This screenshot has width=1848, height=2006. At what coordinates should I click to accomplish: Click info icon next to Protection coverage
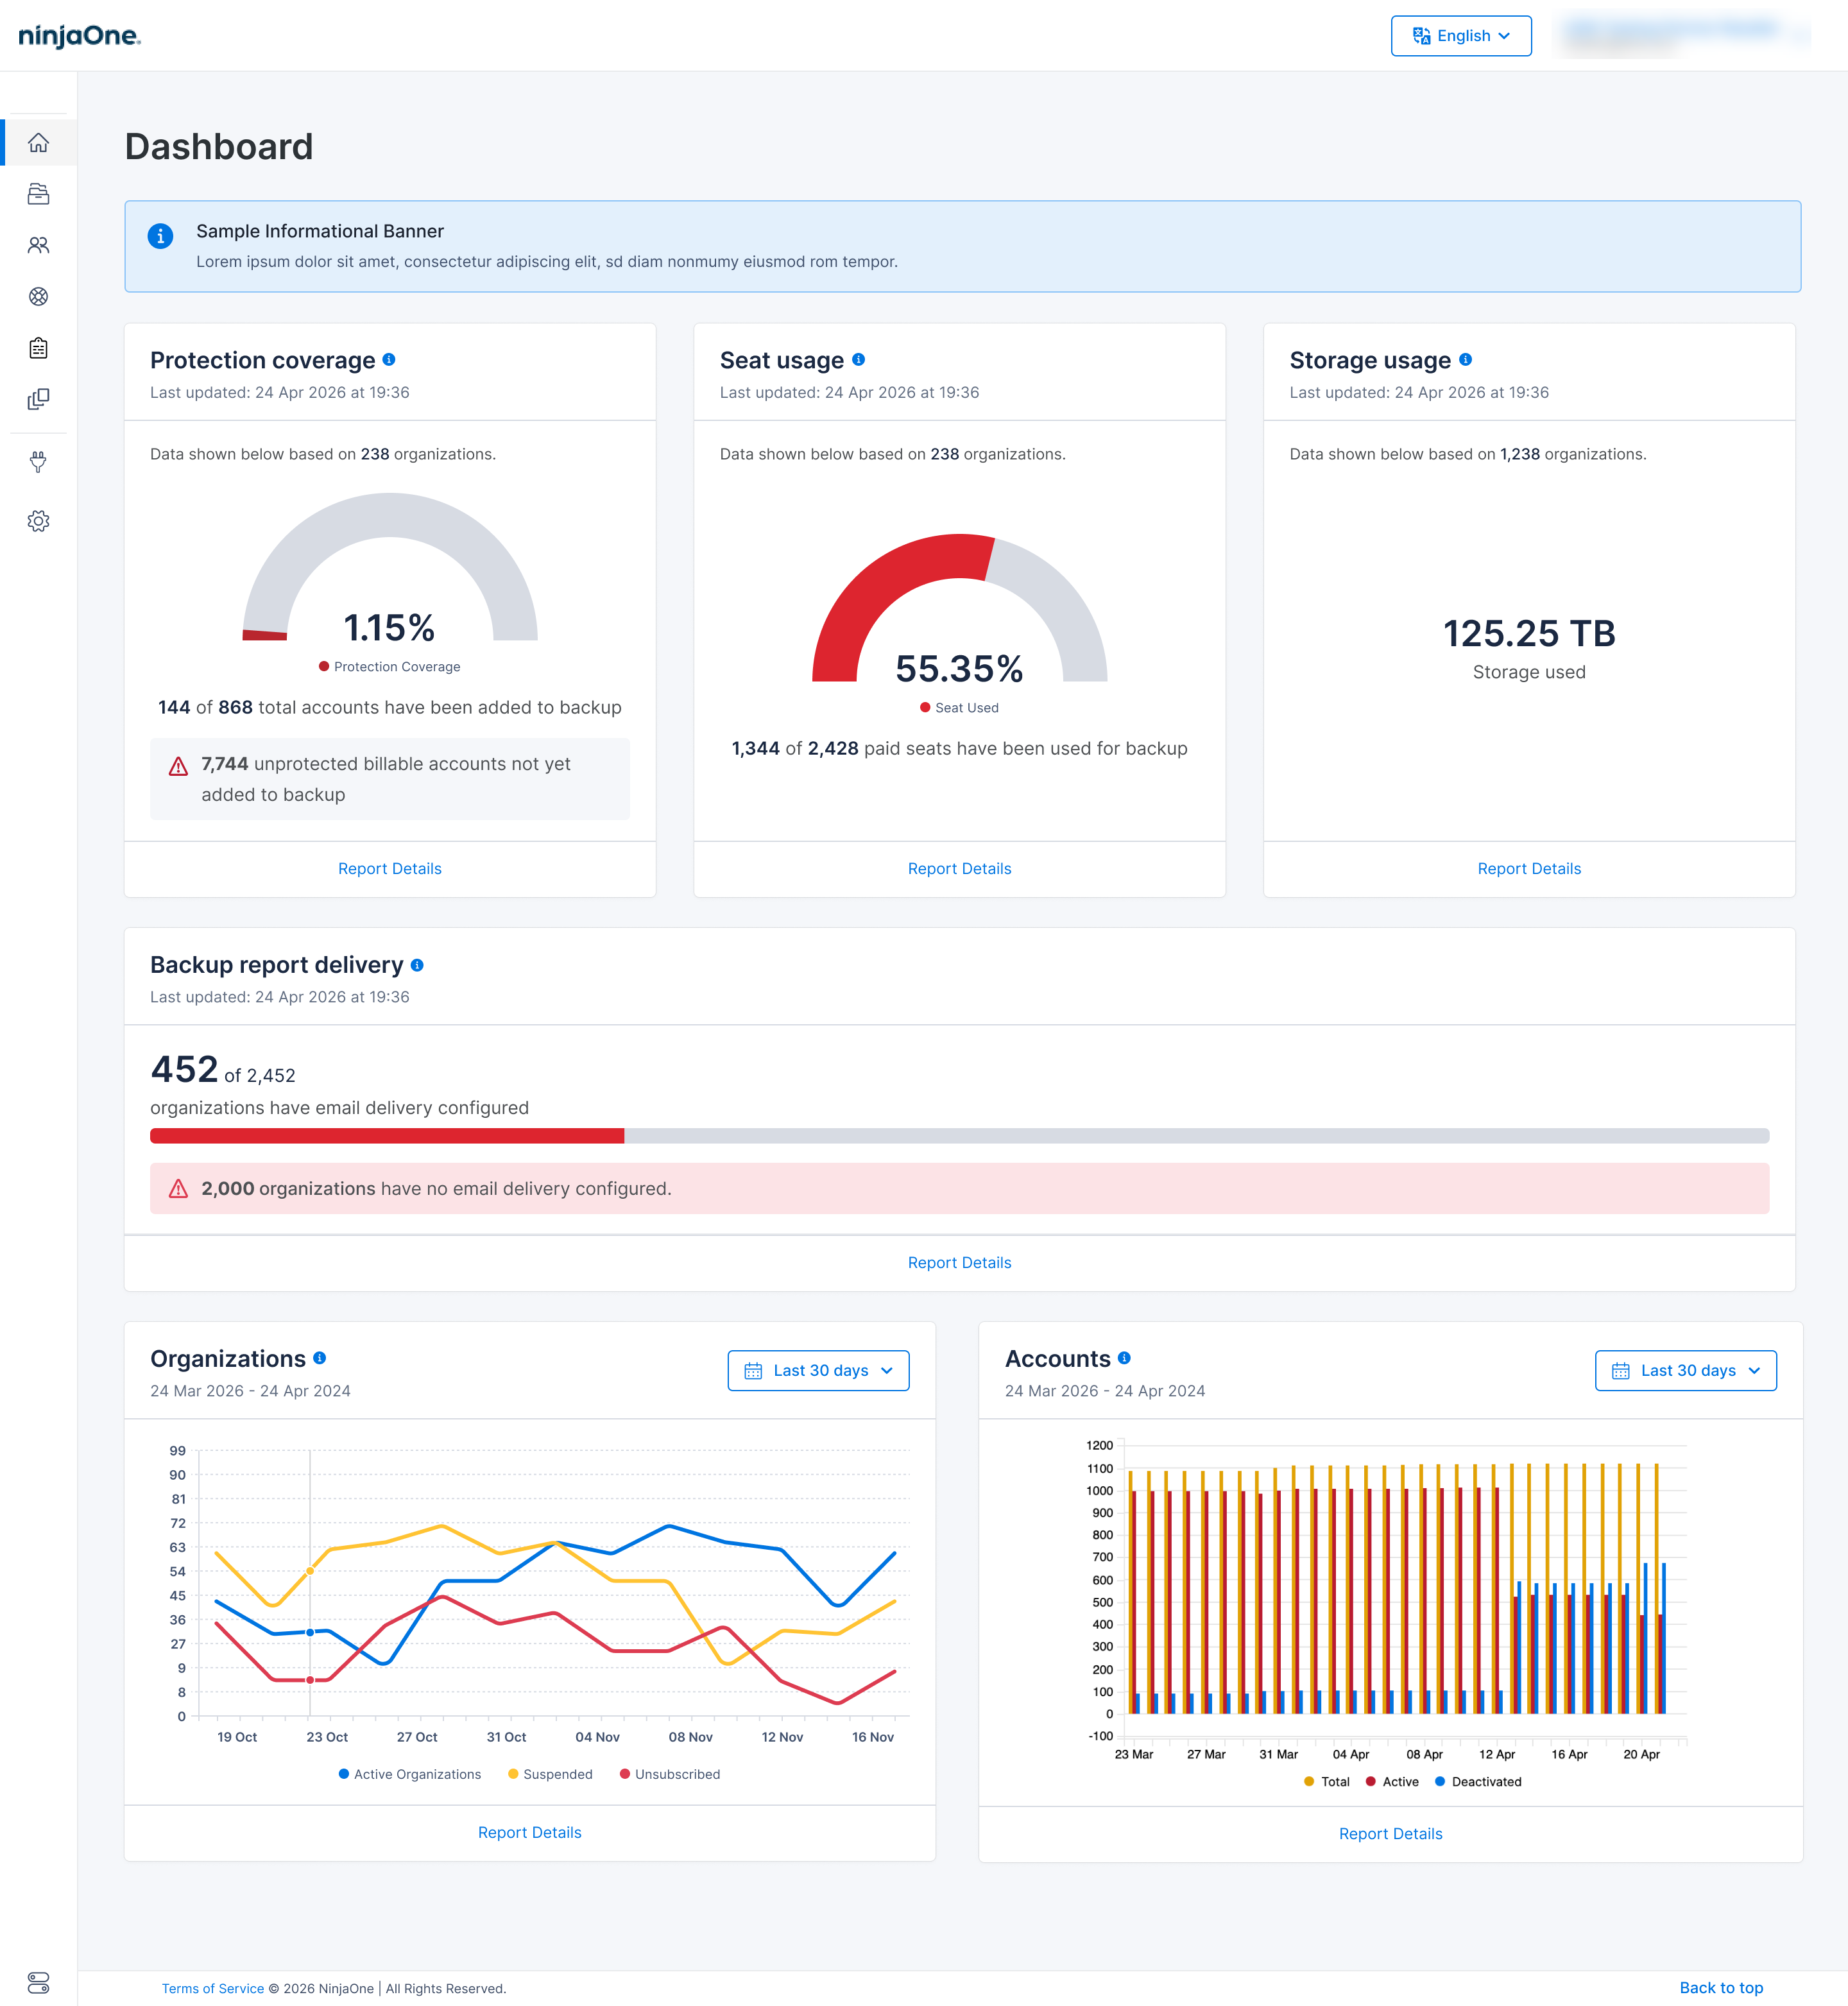pos(389,360)
